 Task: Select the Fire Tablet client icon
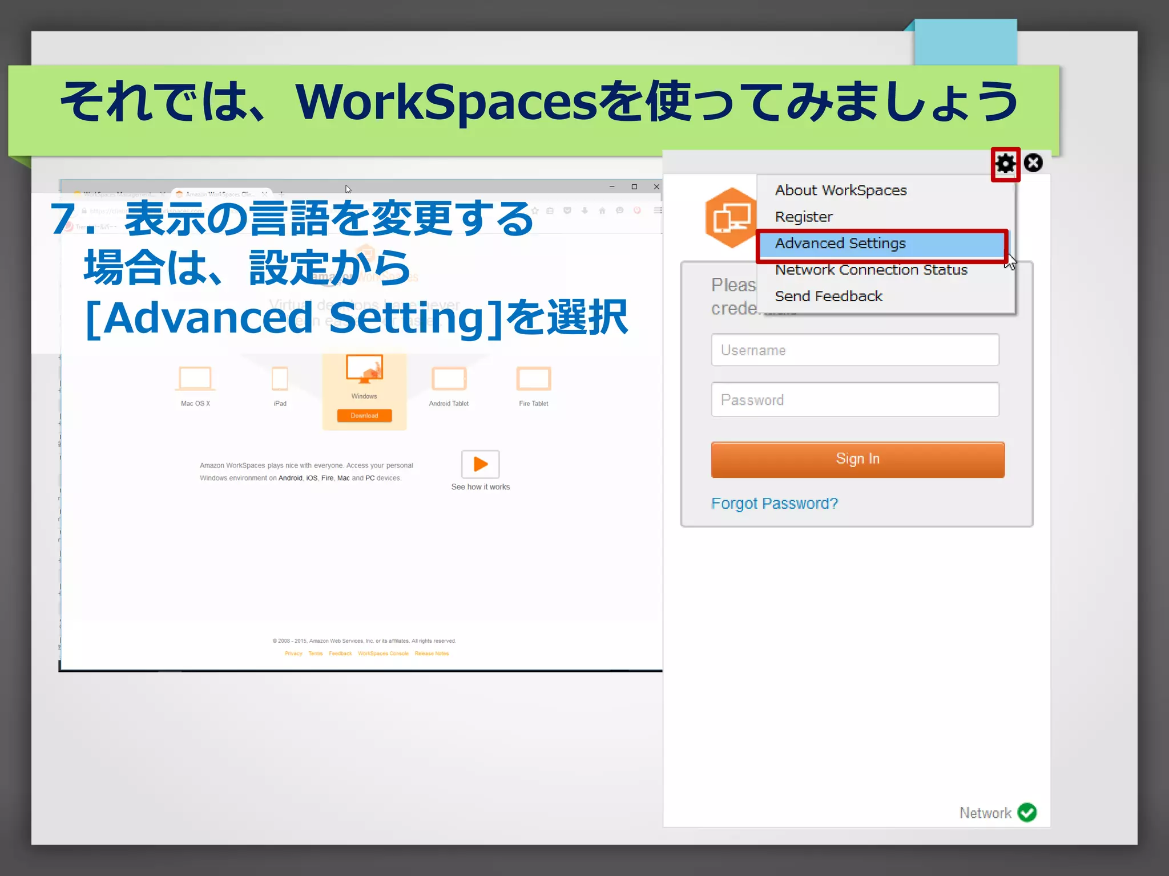click(x=533, y=379)
